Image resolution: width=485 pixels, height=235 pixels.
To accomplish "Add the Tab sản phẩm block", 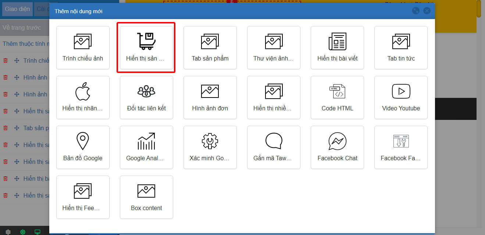I will coord(210,48).
